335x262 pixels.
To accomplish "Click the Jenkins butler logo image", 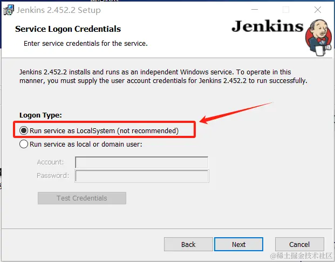I will tap(319, 38).
